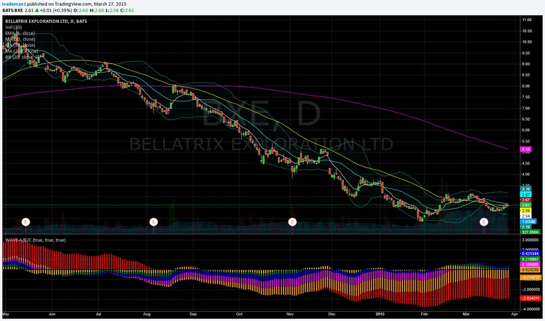Select the MA (200, close) indicator label
The height and width of the screenshot is (321, 545).
(22, 51)
